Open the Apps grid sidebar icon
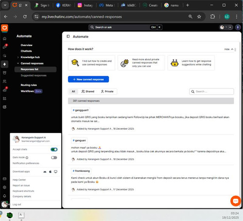Viewport: 243px width, 221px height. click(4, 99)
